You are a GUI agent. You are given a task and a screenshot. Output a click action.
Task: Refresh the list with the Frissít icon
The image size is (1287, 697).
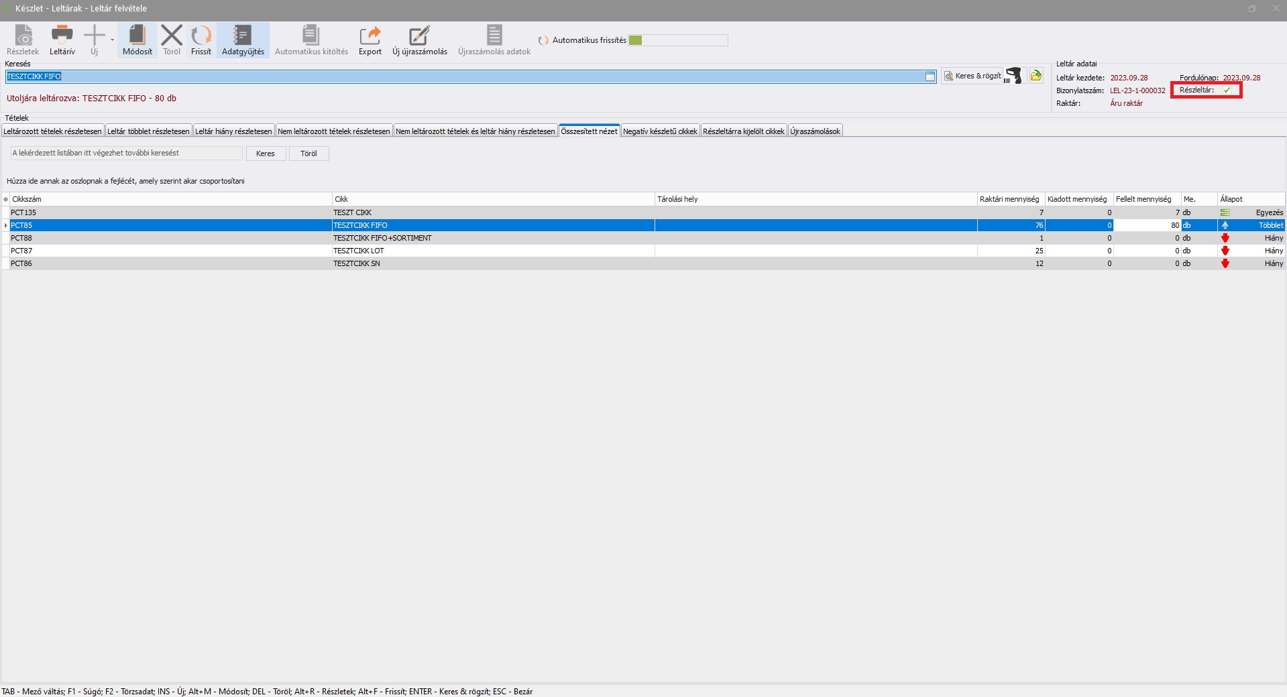[201, 35]
